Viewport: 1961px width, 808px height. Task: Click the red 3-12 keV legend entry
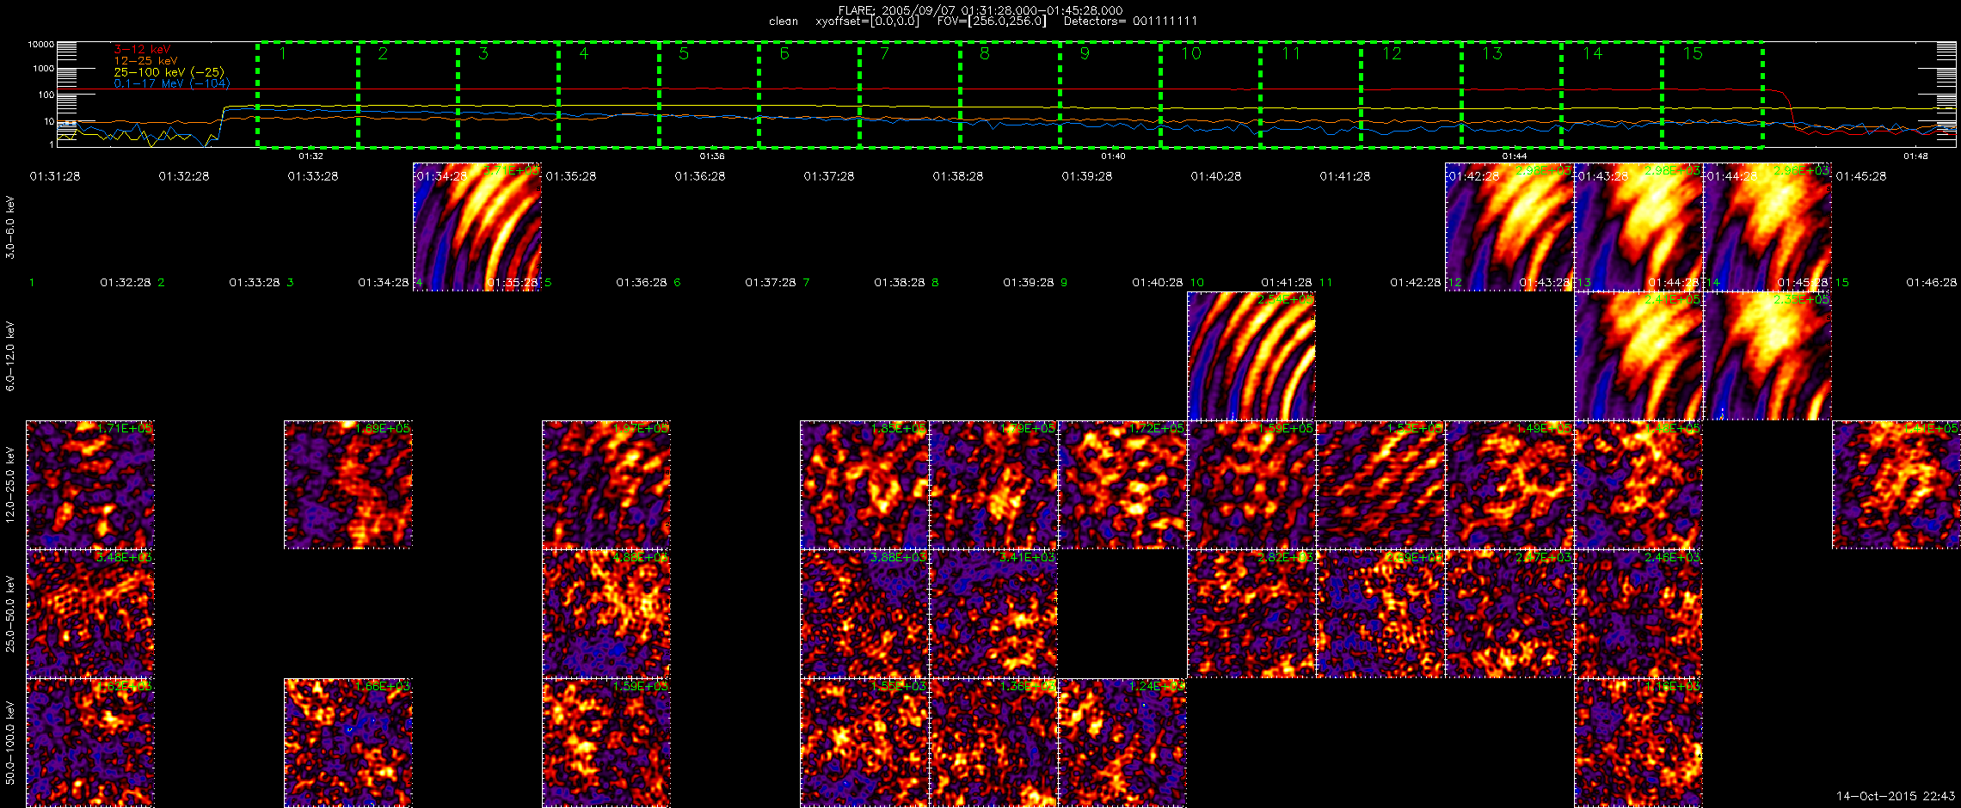tap(142, 50)
